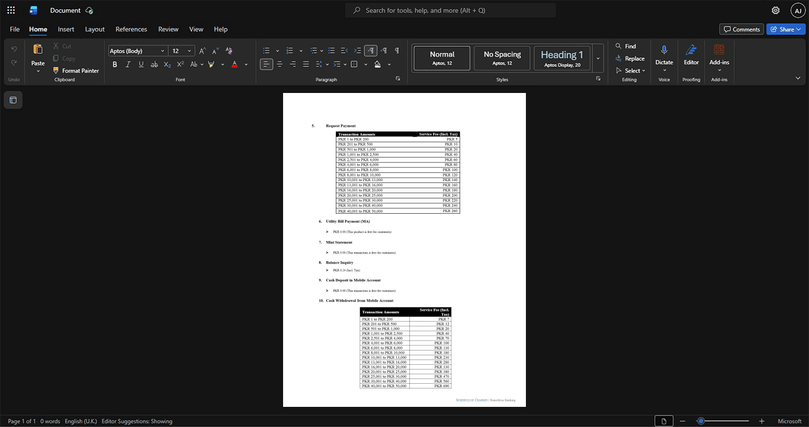
Task: Toggle Underline formatting
Action: pos(141,65)
